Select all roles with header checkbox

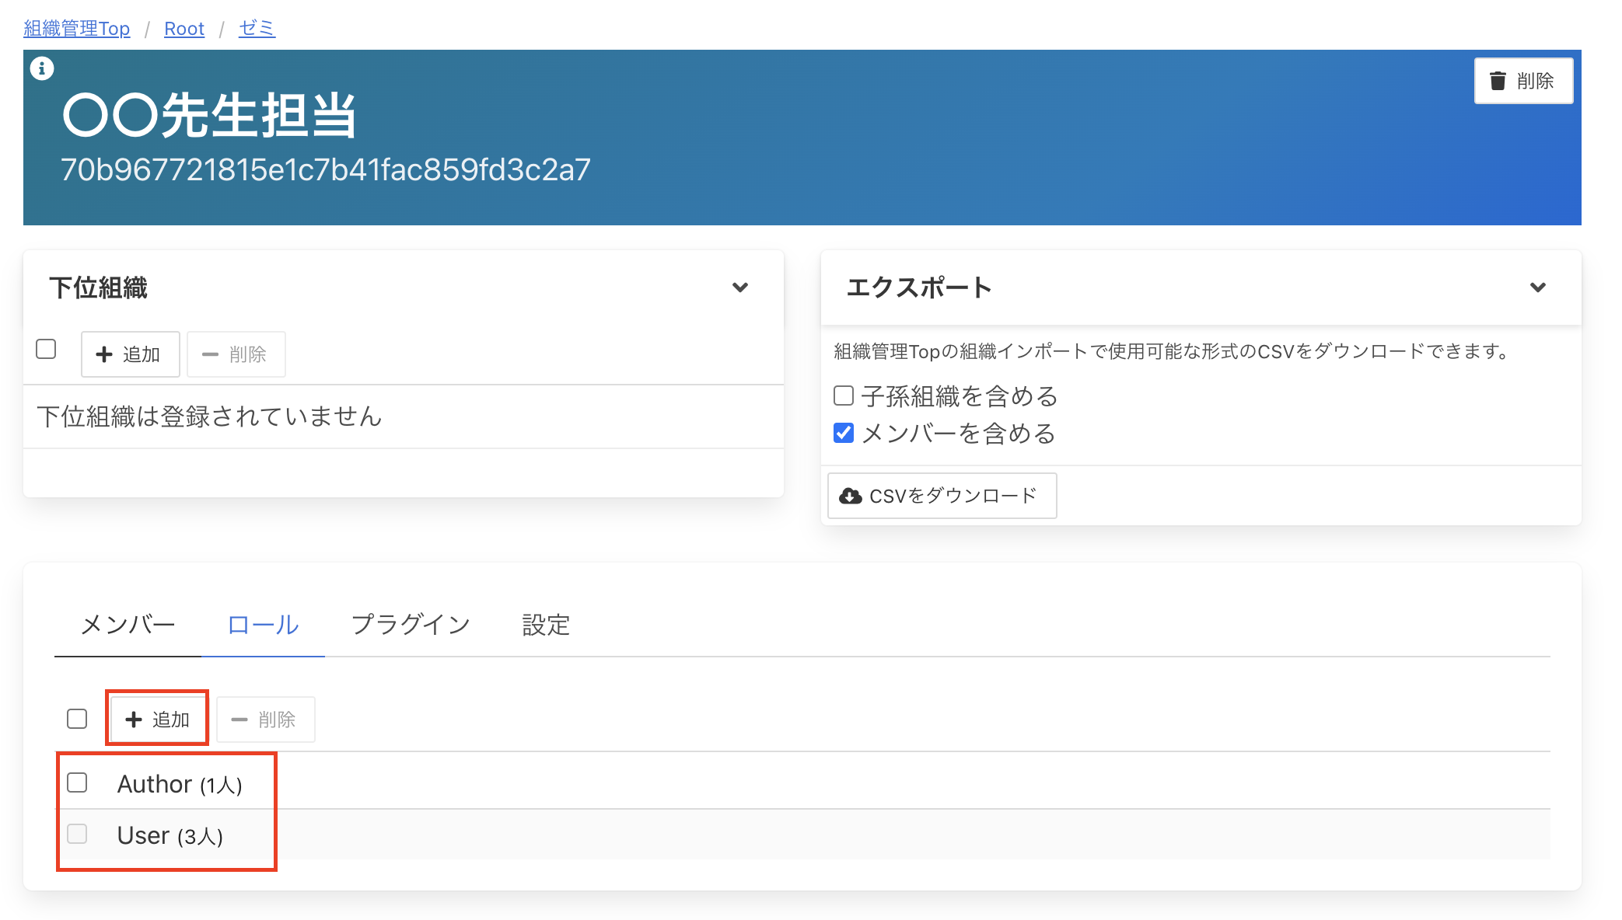pos(77,719)
